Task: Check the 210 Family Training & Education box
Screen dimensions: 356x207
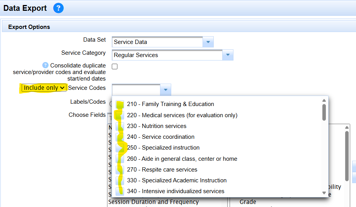Action: pyautogui.click(x=120, y=104)
